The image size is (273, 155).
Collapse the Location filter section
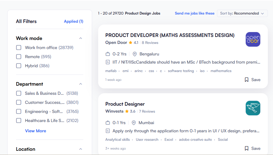click(81, 149)
